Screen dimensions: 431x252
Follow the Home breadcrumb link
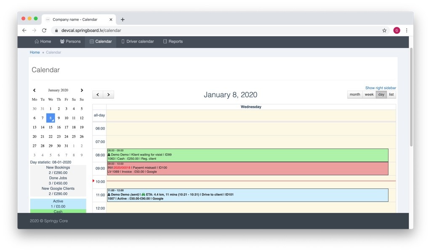tap(35, 52)
